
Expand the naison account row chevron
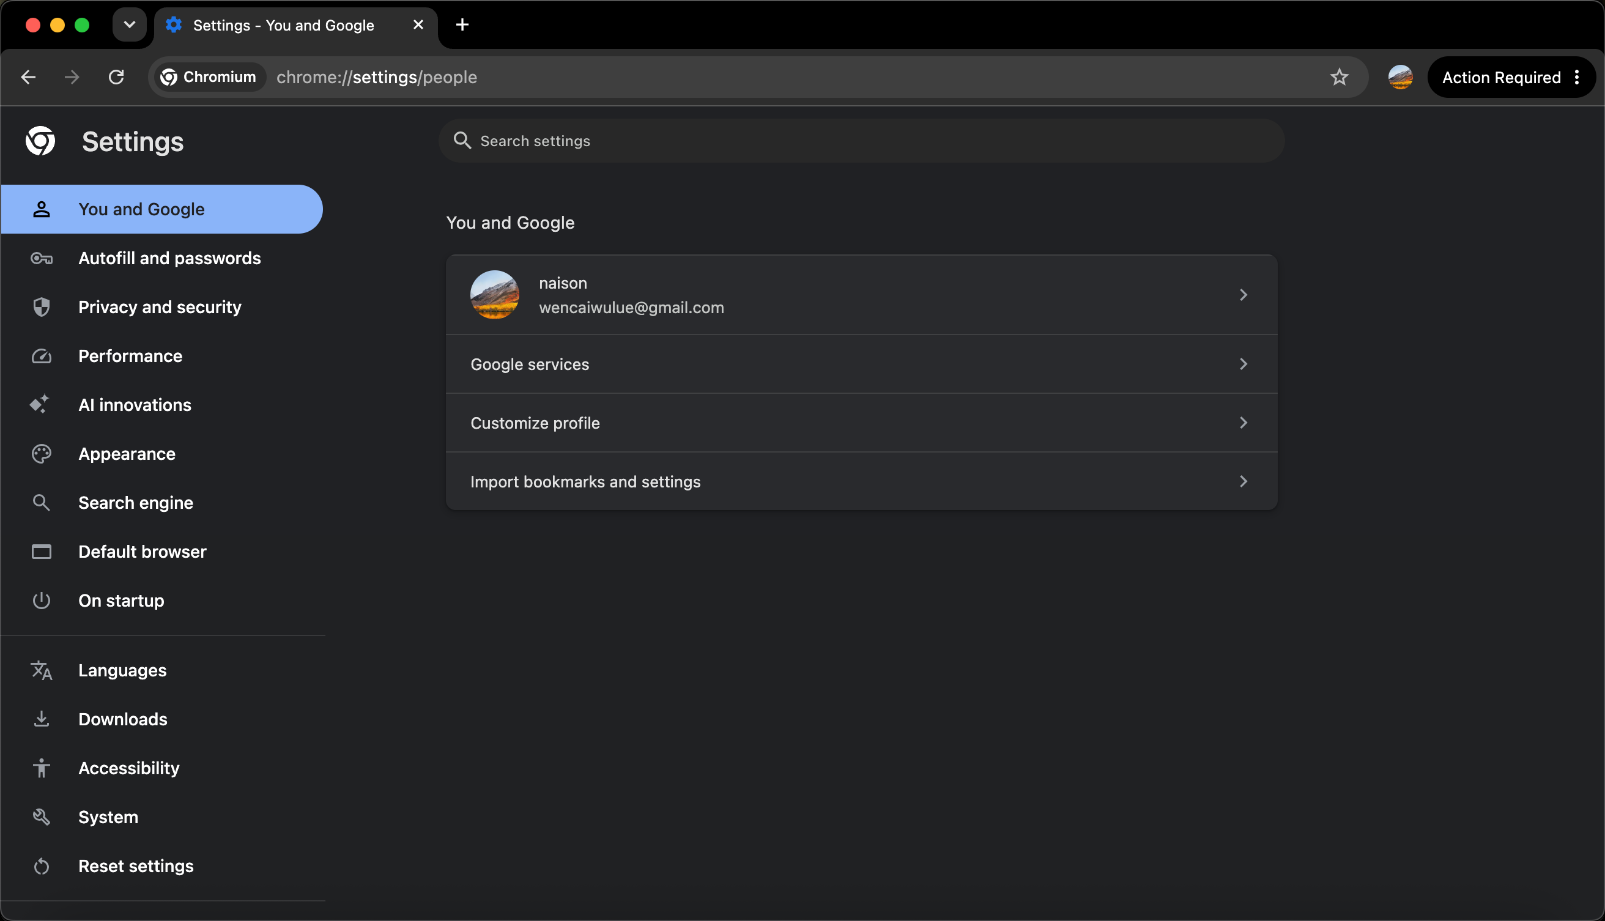click(x=1243, y=295)
